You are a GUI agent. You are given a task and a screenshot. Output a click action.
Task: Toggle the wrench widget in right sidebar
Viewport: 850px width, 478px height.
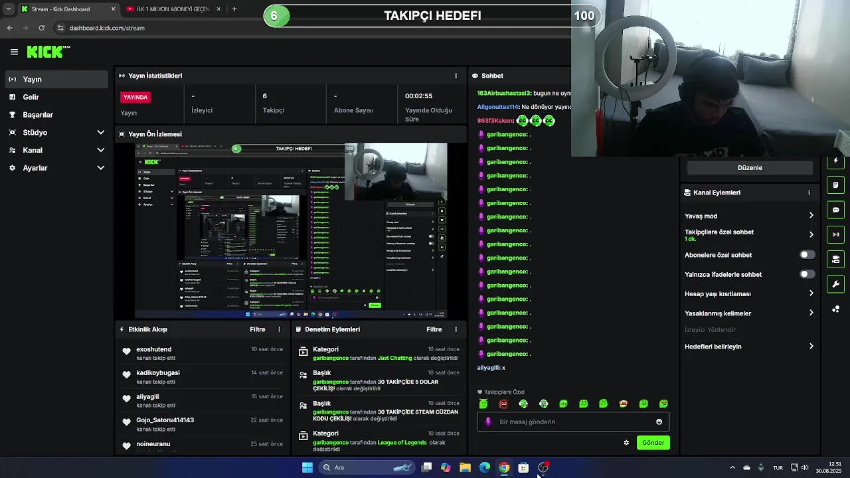835,284
